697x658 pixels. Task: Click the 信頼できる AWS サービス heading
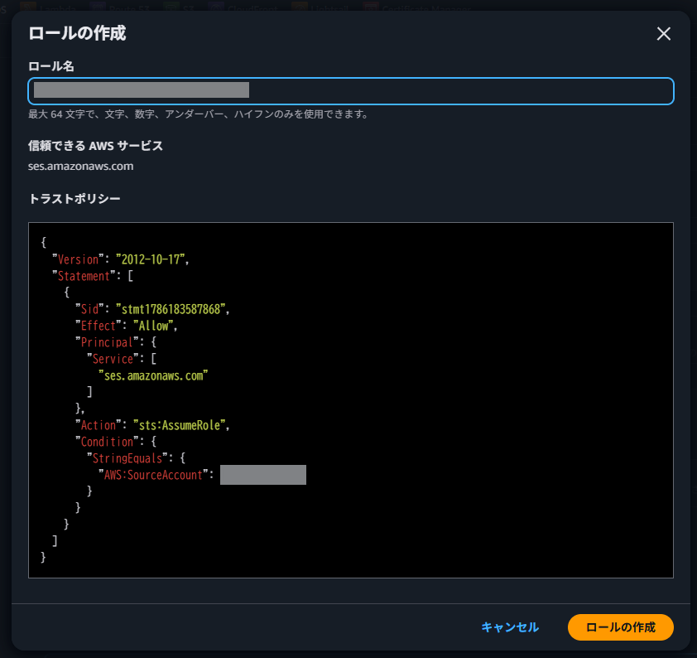(95, 146)
